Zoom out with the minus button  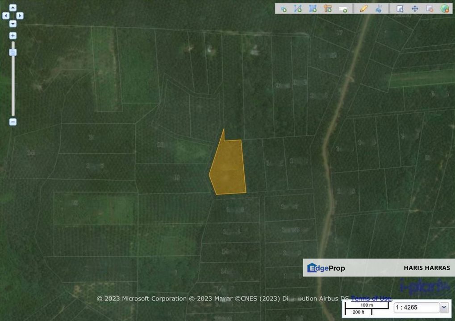coord(13,122)
